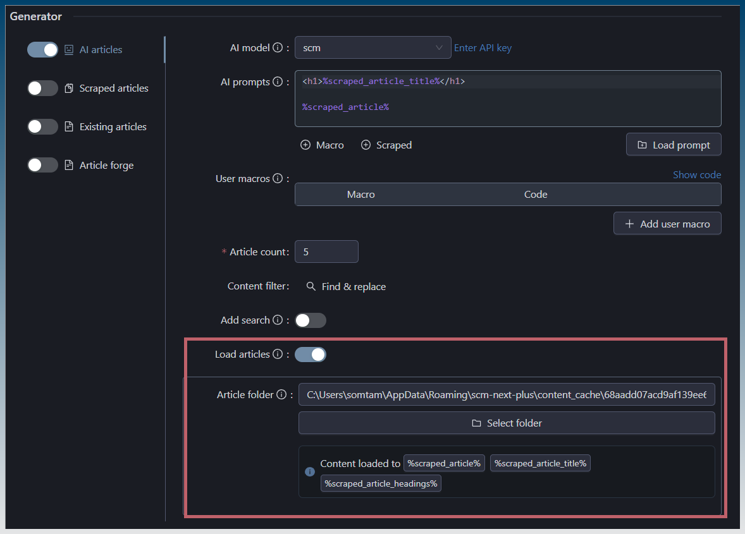Click inside the AI prompts editor
The image size is (745, 534).
[x=508, y=99]
